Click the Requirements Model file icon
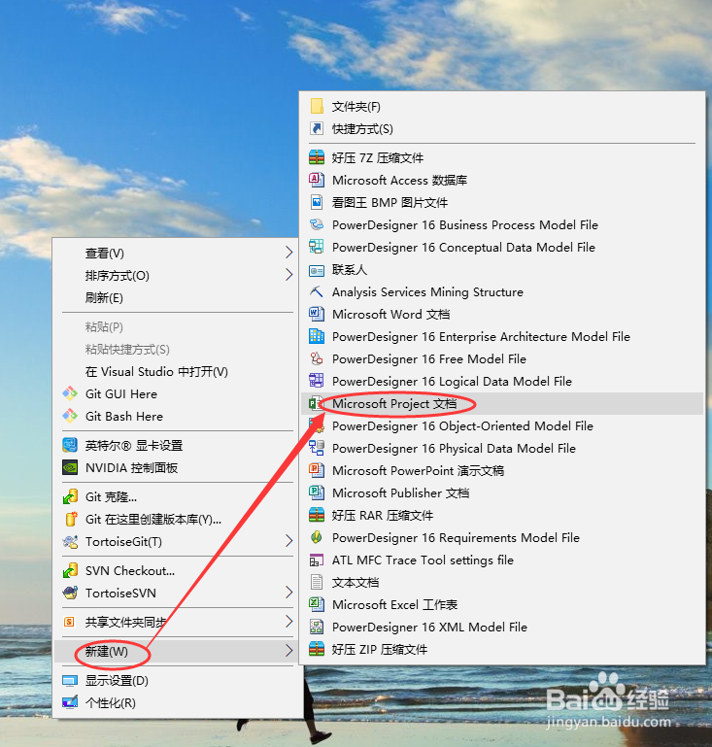Viewport: 712px width, 747px height. 317,538
